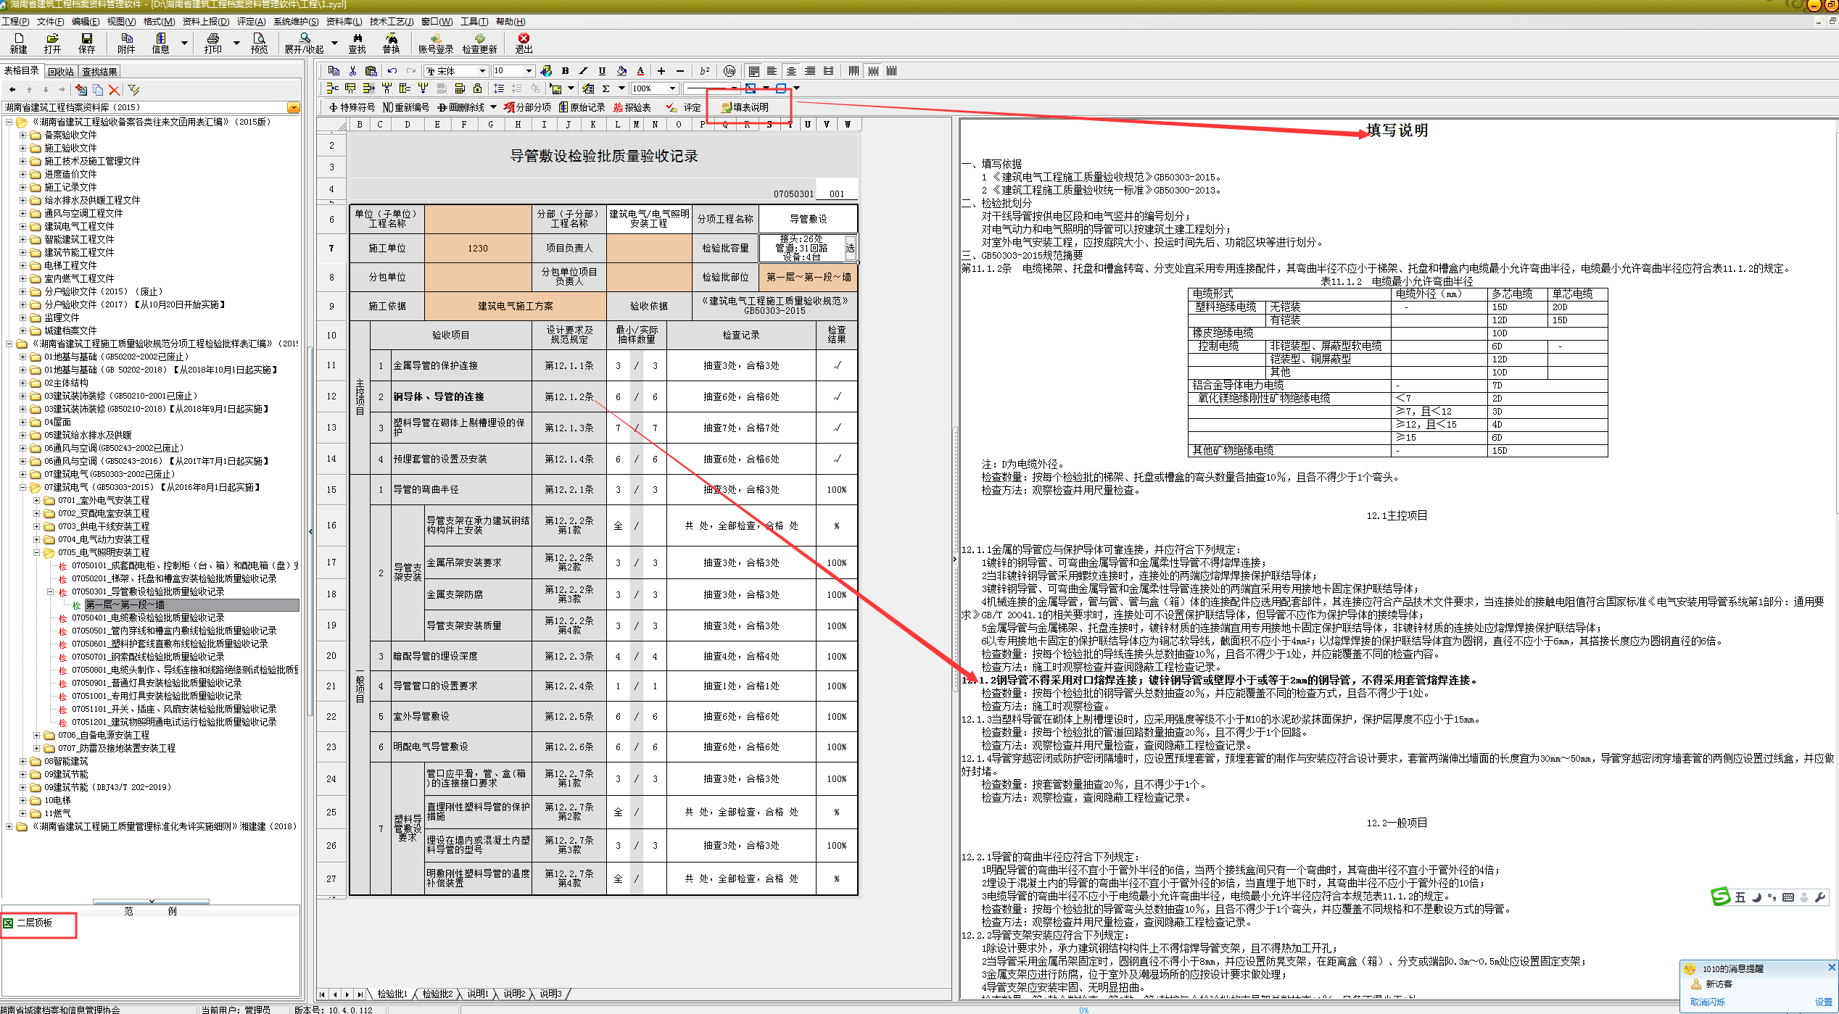Click the fill color paint bucket icon
This screenshot has height=1014, width=1839.
click(x=621, y=71)
